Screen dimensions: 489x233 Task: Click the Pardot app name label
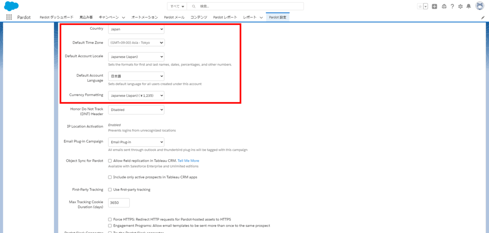24,18
